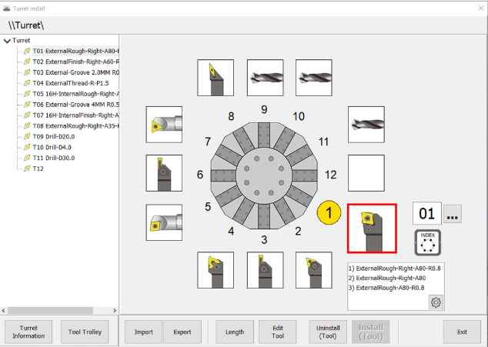Screen dimensions: 488x347
Task: Select T01 ExternalRough-Right-A80 in tree
Action: (x=75, y=51)
